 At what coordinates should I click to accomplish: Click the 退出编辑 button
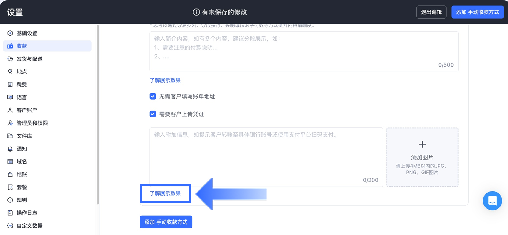click(431, 12)
